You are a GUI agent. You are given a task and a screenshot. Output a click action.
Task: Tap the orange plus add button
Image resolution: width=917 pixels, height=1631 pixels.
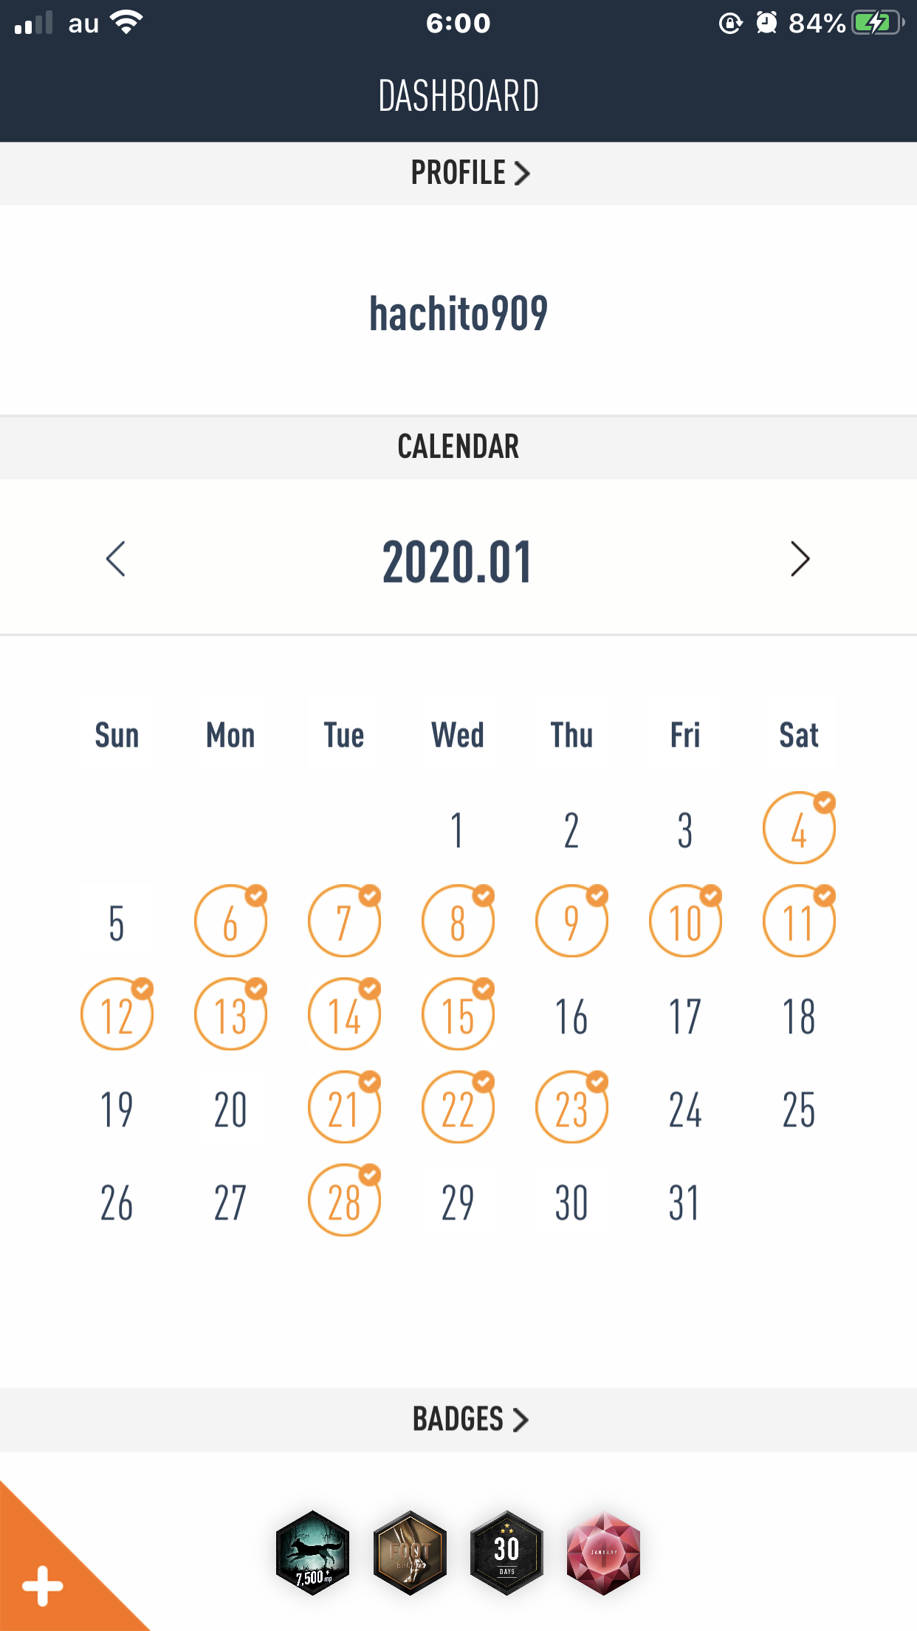(43, 1585)
